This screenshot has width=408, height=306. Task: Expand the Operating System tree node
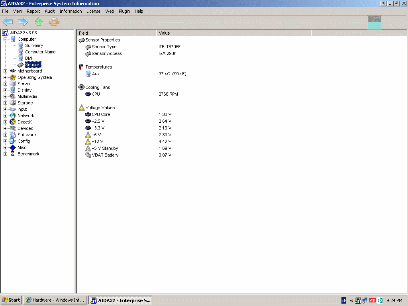point(6,78)
